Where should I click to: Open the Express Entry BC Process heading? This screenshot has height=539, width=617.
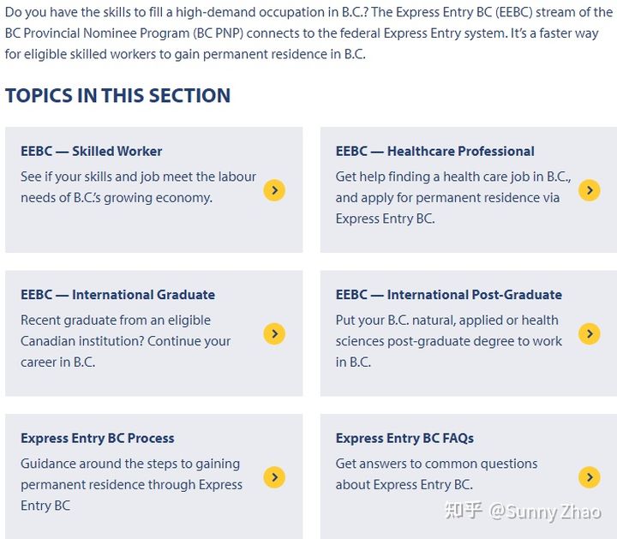tap(97, 439)
